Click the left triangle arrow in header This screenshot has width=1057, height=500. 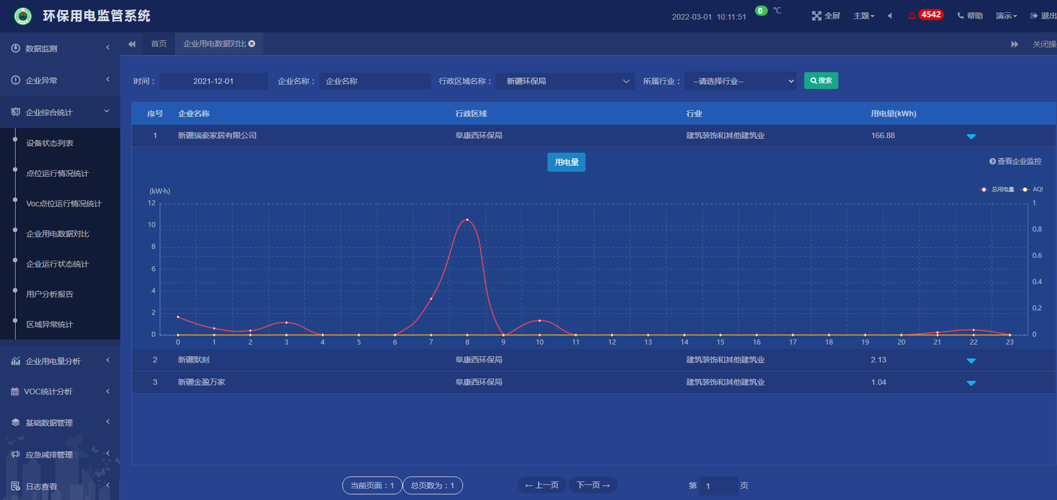(890, 16)
